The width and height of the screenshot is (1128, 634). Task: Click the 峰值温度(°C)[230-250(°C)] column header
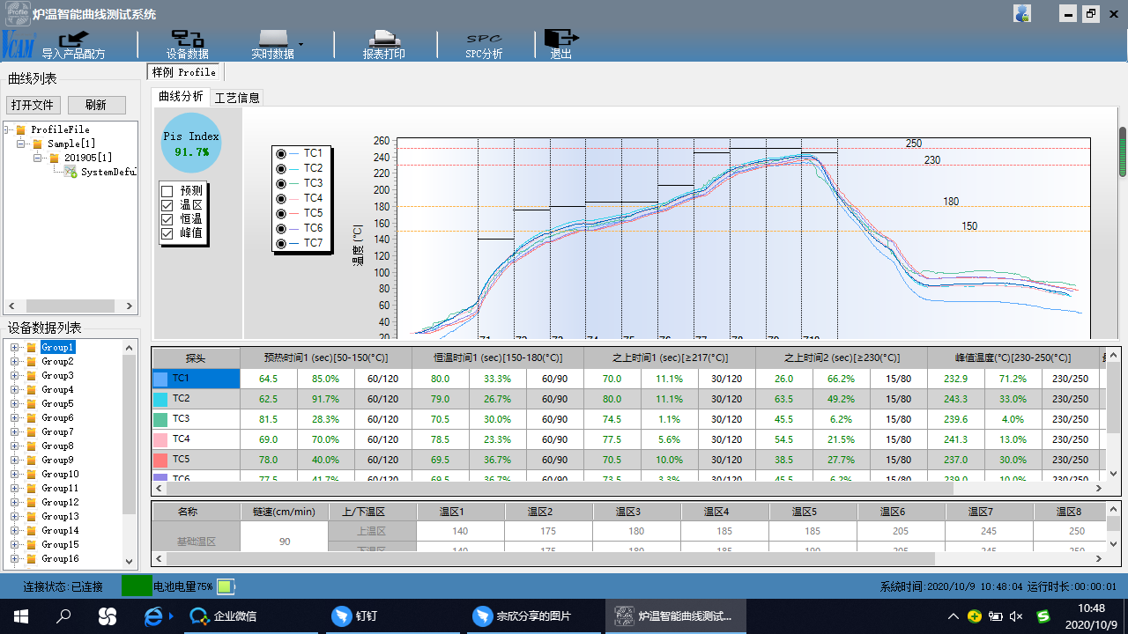click(1013, 358)
